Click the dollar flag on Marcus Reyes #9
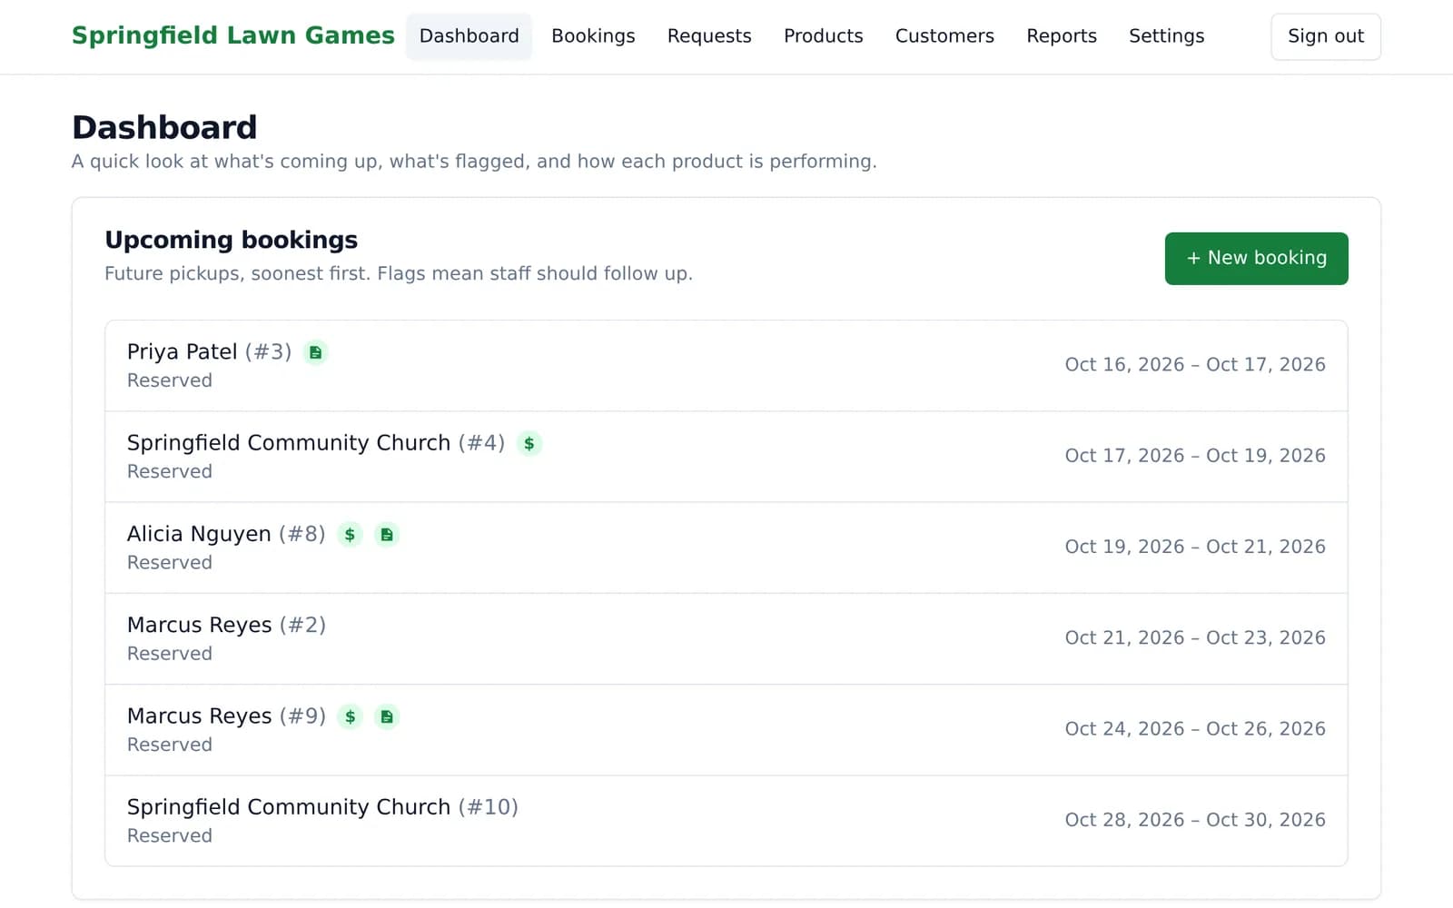The width and height of the screenshot is (1453, 908). point(350,716)
